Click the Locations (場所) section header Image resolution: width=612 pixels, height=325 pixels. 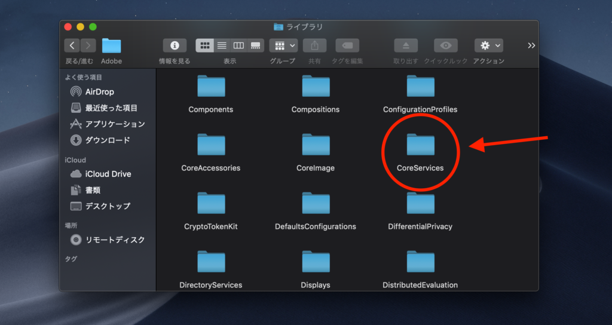click(x=71, y=225)
